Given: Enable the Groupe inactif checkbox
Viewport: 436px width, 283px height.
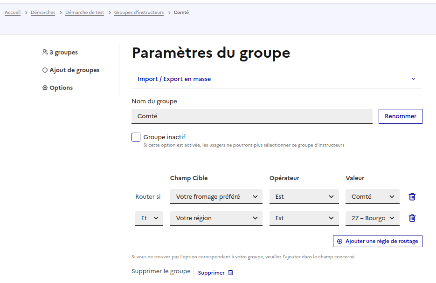Looking at the screenshot, I should point(136,137).
